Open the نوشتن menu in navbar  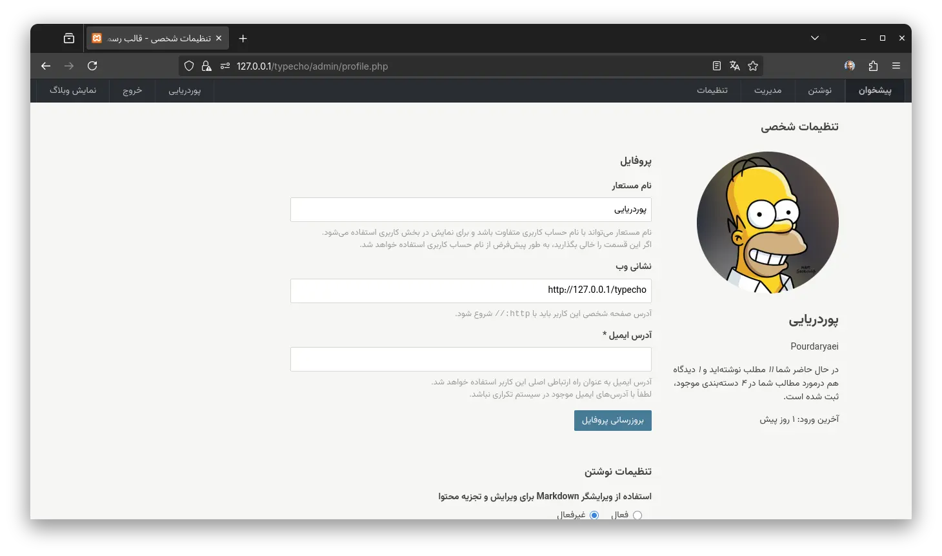819,90
